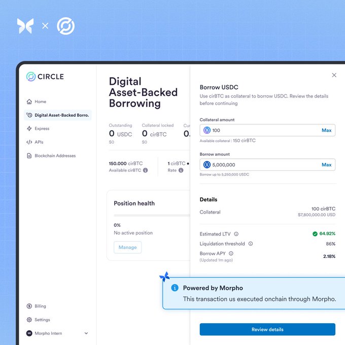Close the Borrow USDC panel
Screen dimensions: 345x345
pos(334,75)
